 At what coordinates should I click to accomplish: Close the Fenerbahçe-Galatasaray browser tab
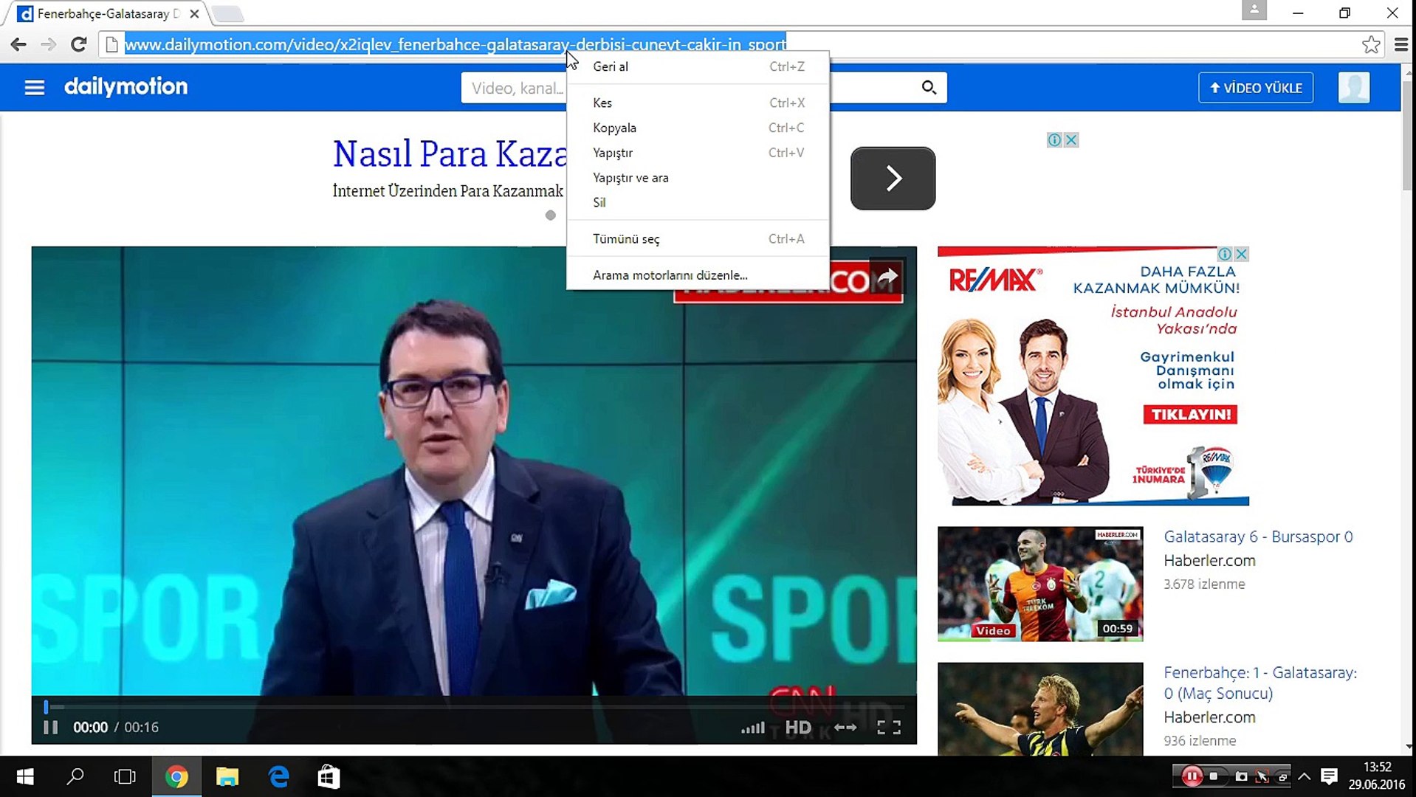click(194, 14)
